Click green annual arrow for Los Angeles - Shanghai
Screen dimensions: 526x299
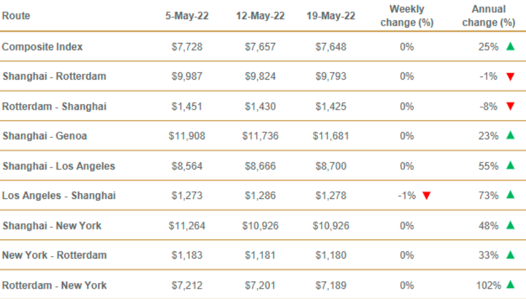[510, 195]
